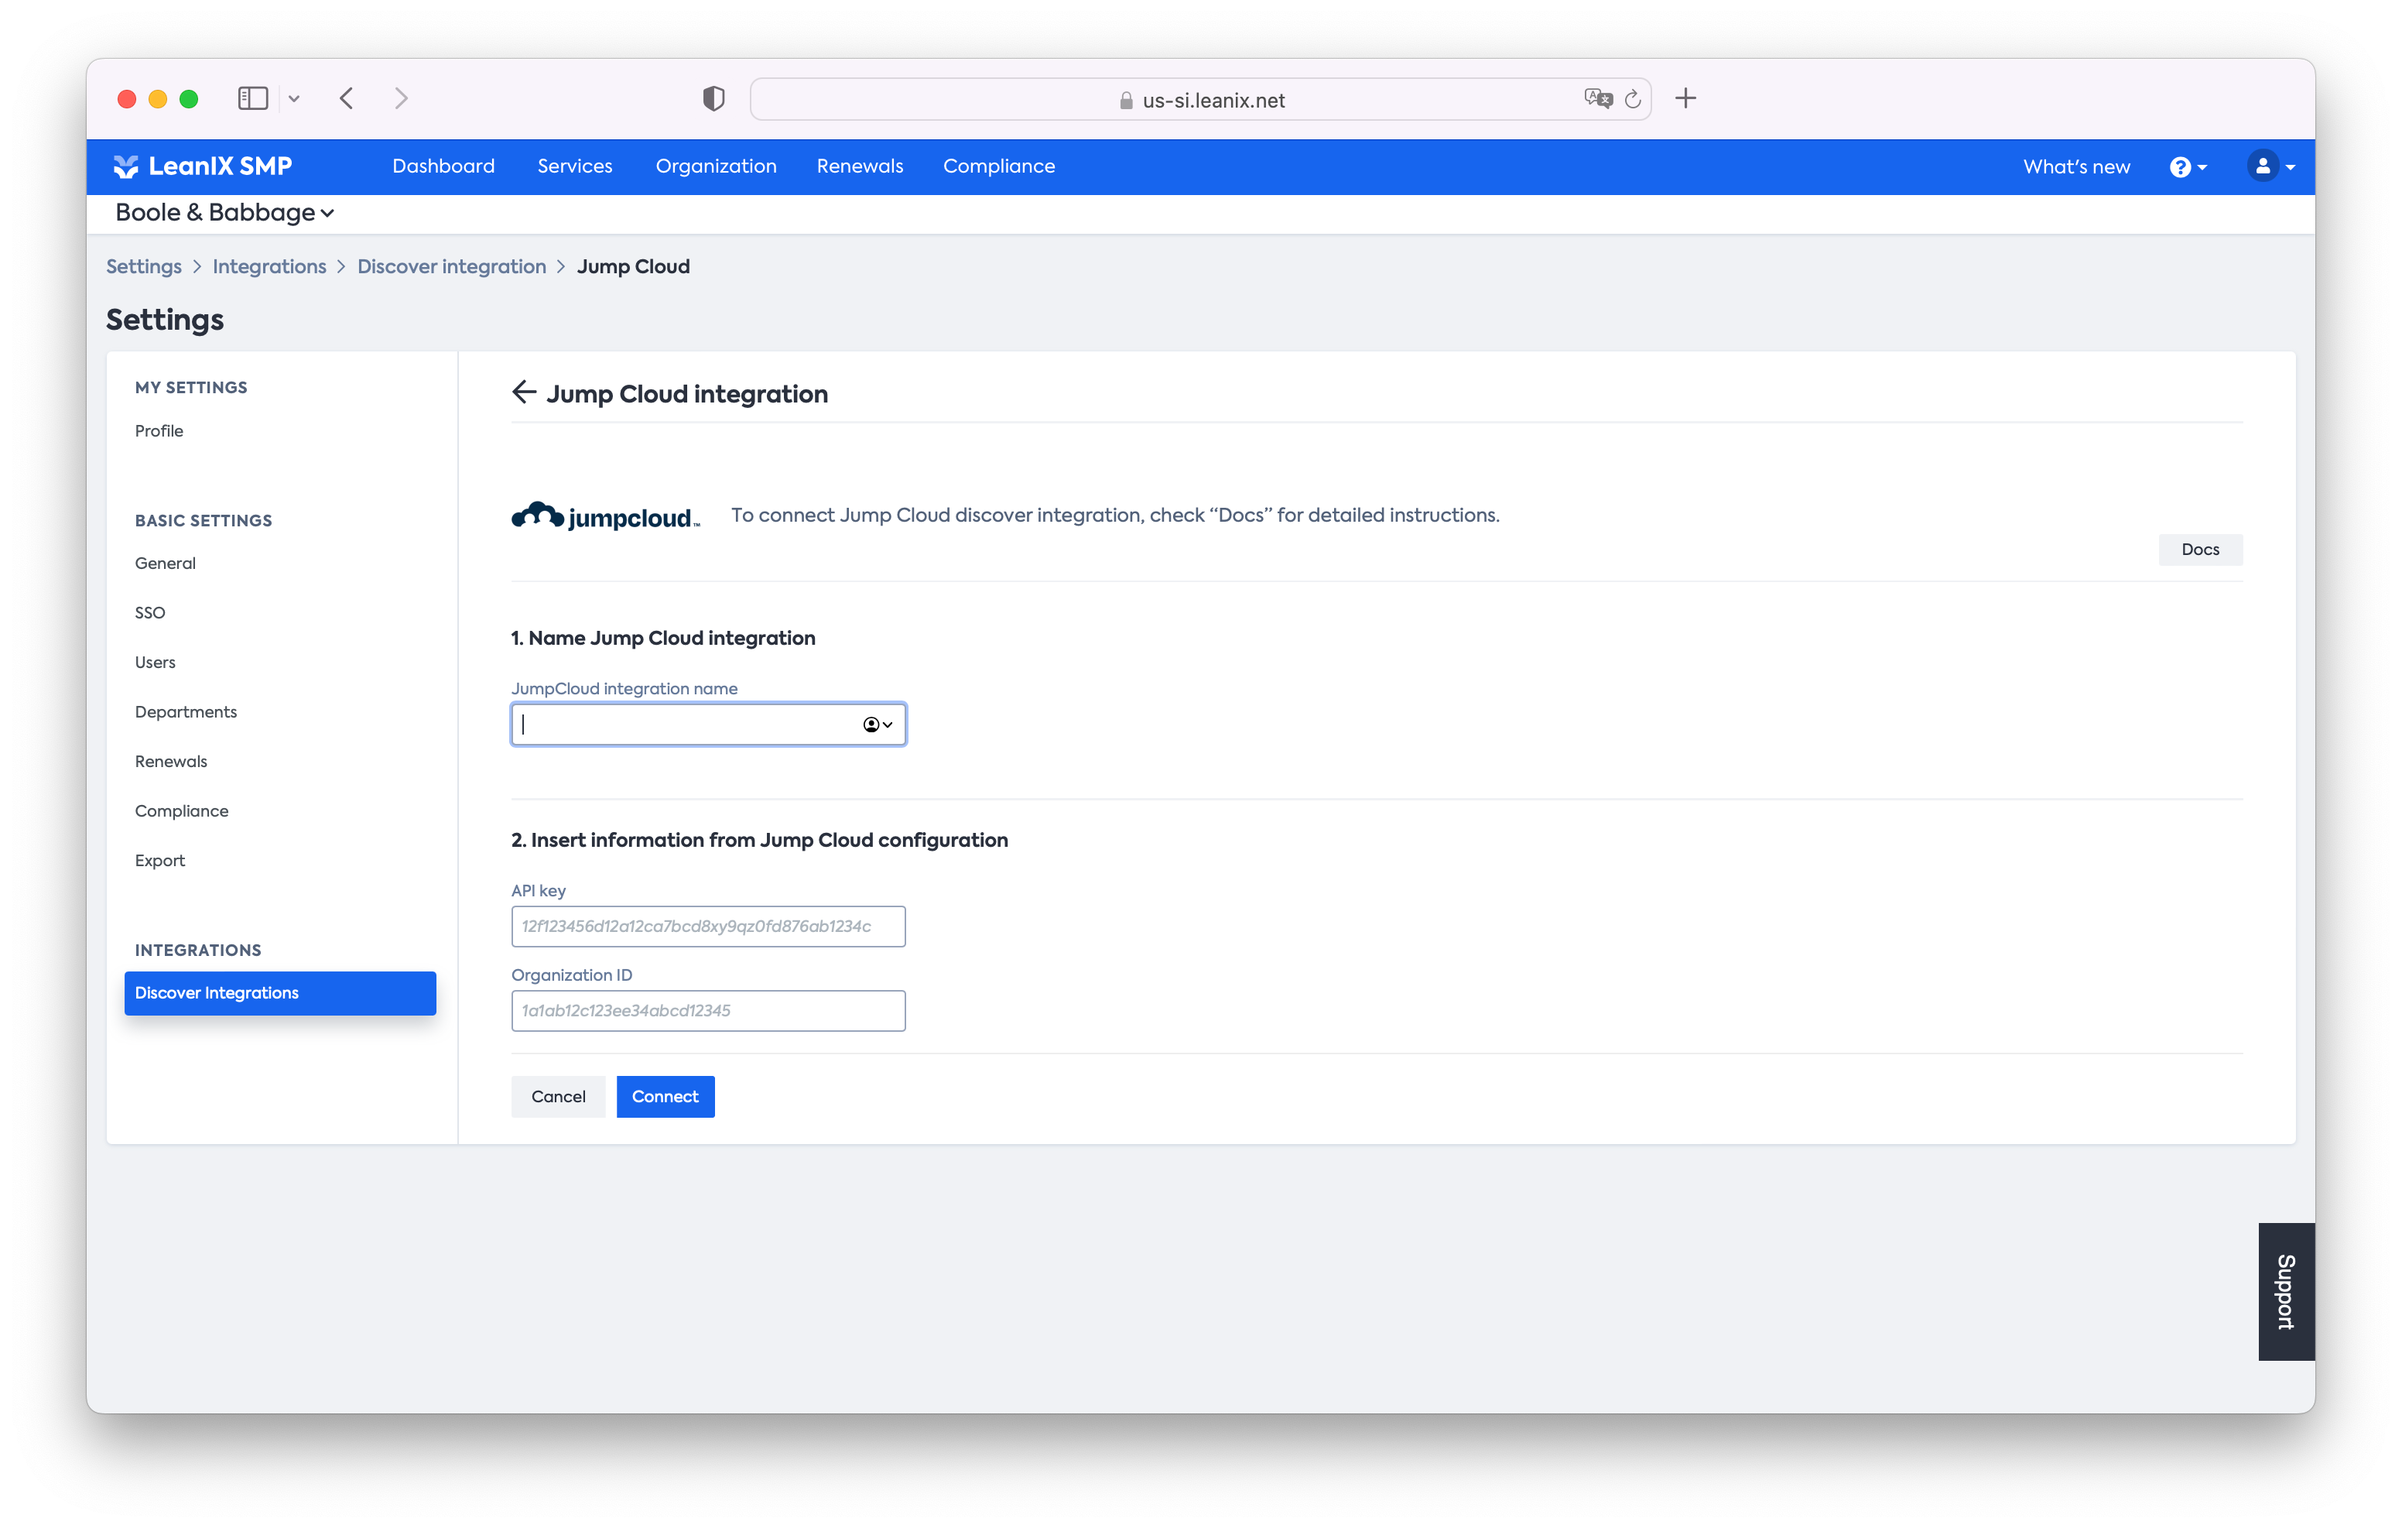The height and width of the screenshot is (1528, 2402).
Task: Open the user account avatar menu
Action: point(2271,166)
